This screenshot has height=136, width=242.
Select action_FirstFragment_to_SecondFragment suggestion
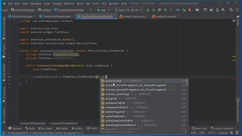144,85
